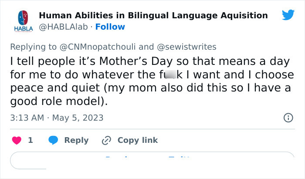Click the partially visible button at the bottom
305x179 pixels.
click(152, 160)
